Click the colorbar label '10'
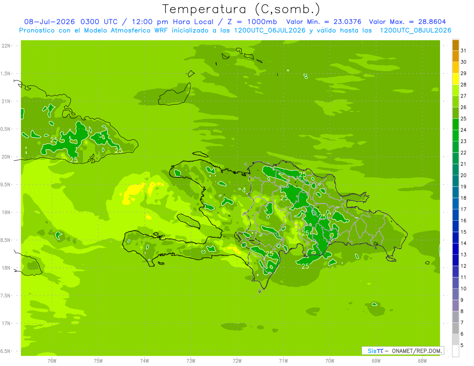The width and height of the screenshot is (474, 366). pyautogui.click(x=464, y=289)
